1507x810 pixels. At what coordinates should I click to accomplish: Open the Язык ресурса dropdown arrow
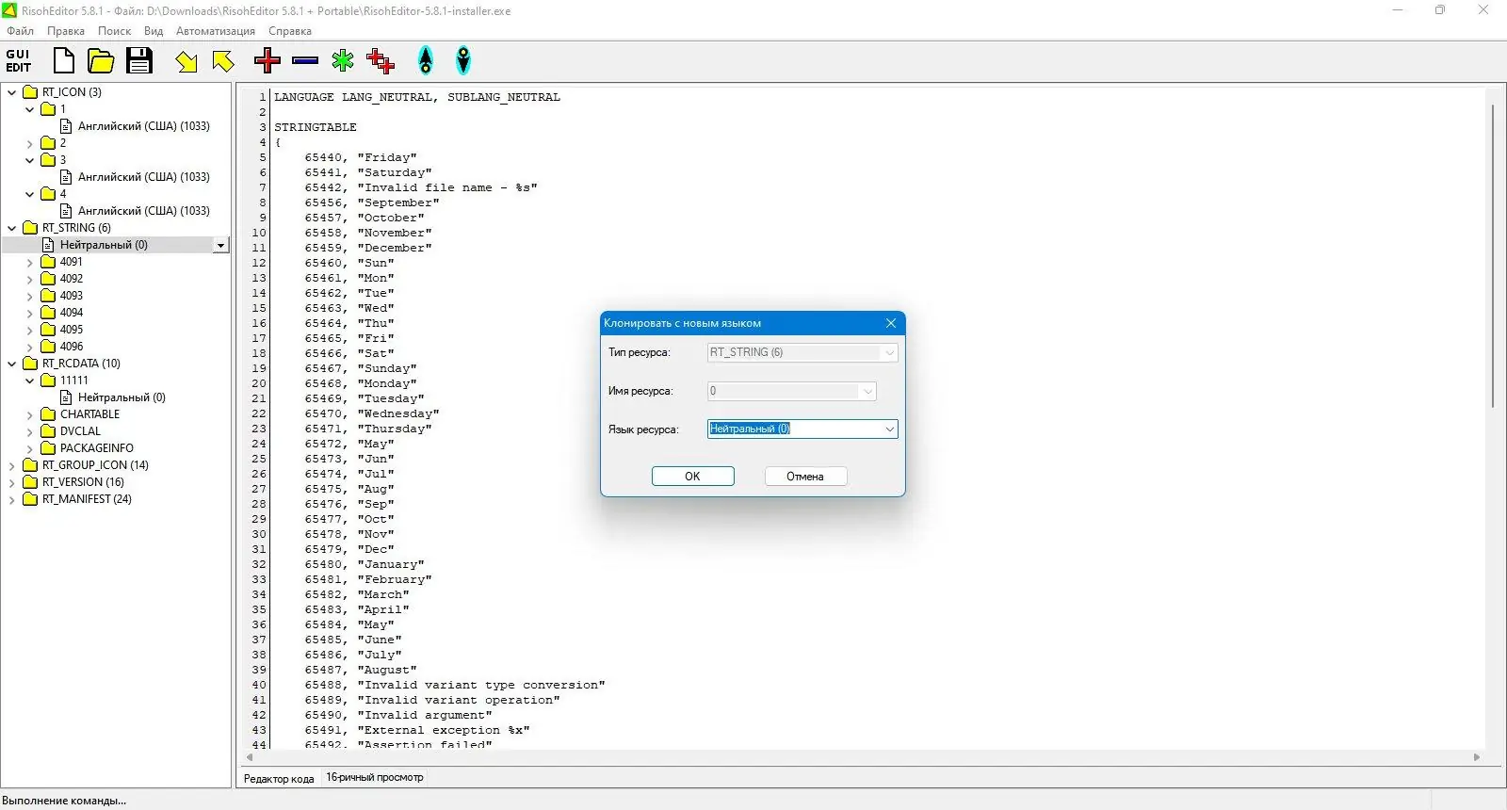tap(889, 429)
